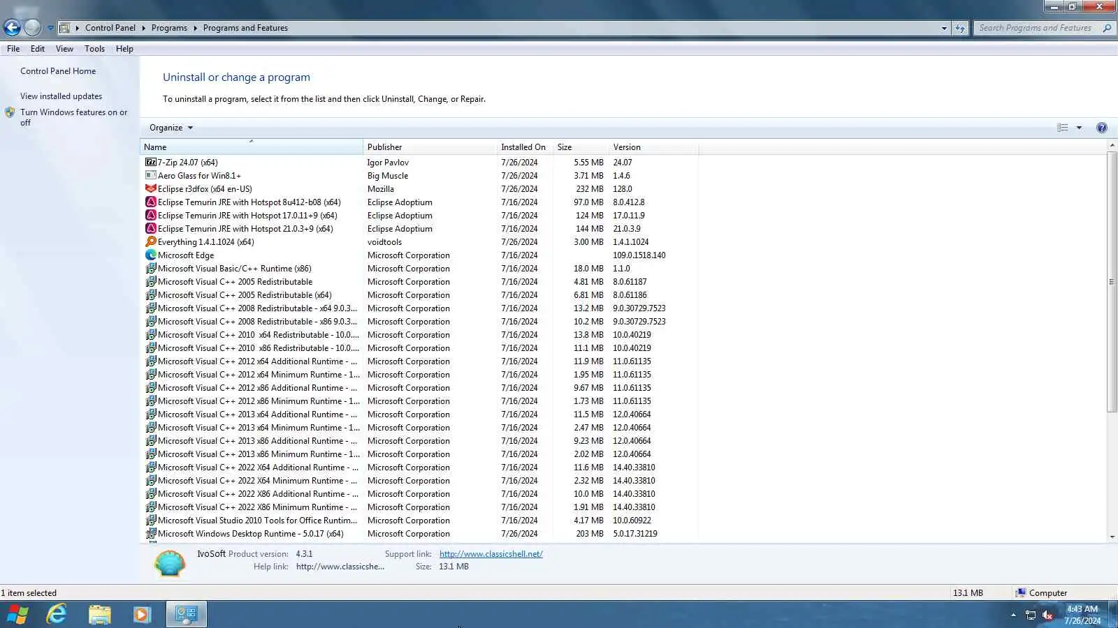Open Windows Media Player from the taskbar
Image resolution: width=1118 pixels, height=628 pixels.
point(142,614)
